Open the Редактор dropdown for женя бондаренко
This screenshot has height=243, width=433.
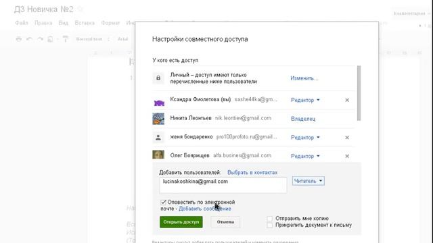click(x=305, y=138)
